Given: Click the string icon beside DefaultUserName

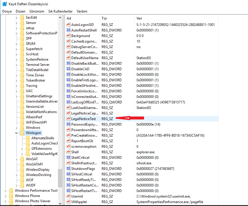Looking at the screenshot, I should click(68, 58).
